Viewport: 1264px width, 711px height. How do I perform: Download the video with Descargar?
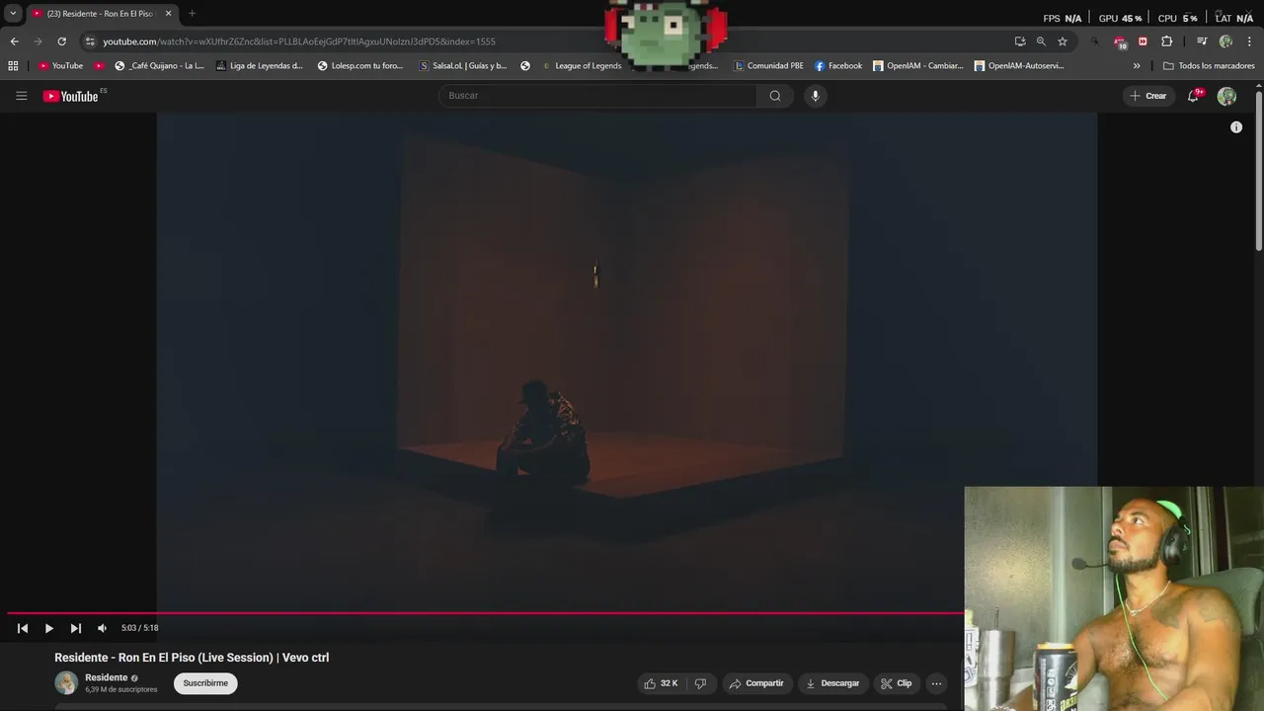(831, 683)
